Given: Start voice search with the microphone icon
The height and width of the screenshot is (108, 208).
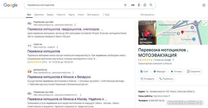Looking at the screenshot, I should 139,5.
